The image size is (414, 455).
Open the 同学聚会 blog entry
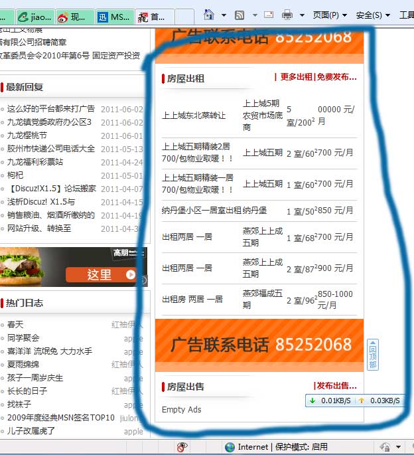(x=23, y=338)
